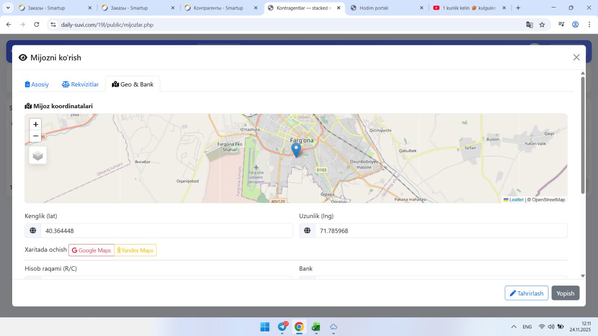598x336 pixels.
Task: Click the modal's vertical scrollbar
Action: 583,135
